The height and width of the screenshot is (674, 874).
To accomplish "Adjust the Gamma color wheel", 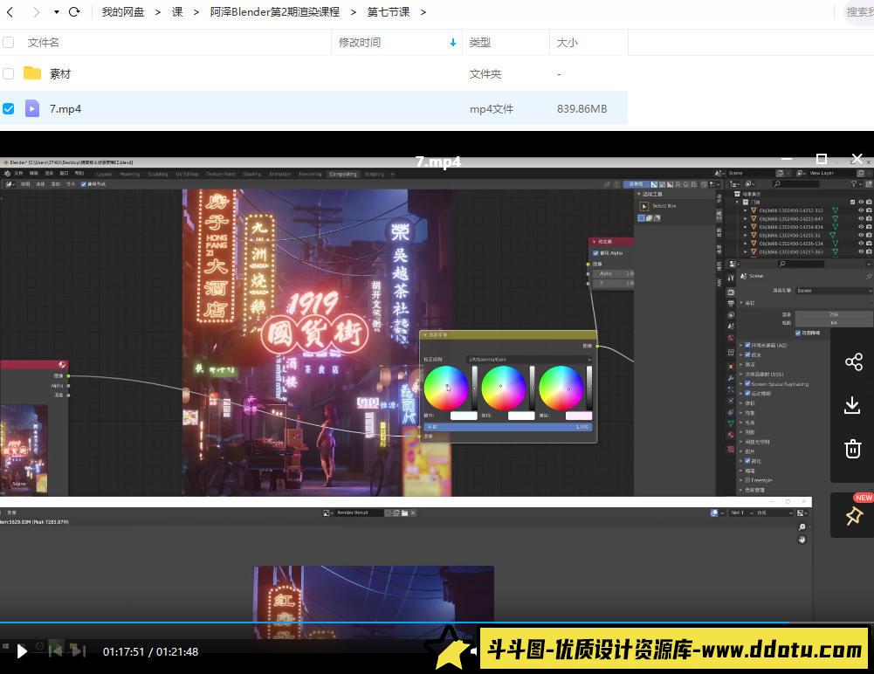I will [503, 388].
